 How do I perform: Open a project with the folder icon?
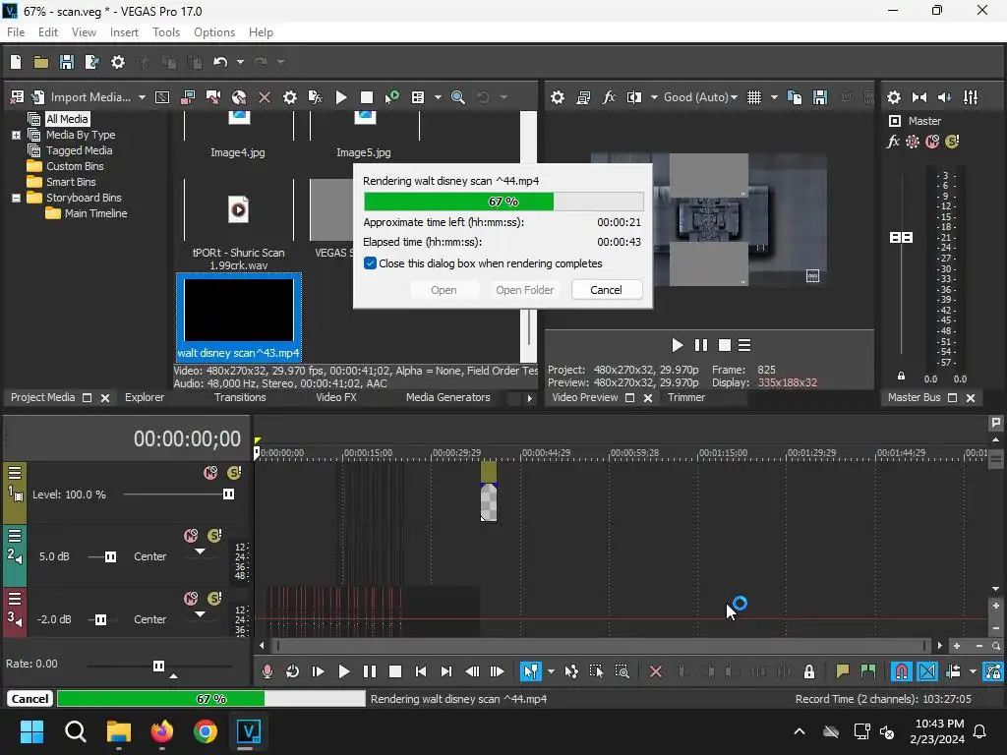click(41, 62)
